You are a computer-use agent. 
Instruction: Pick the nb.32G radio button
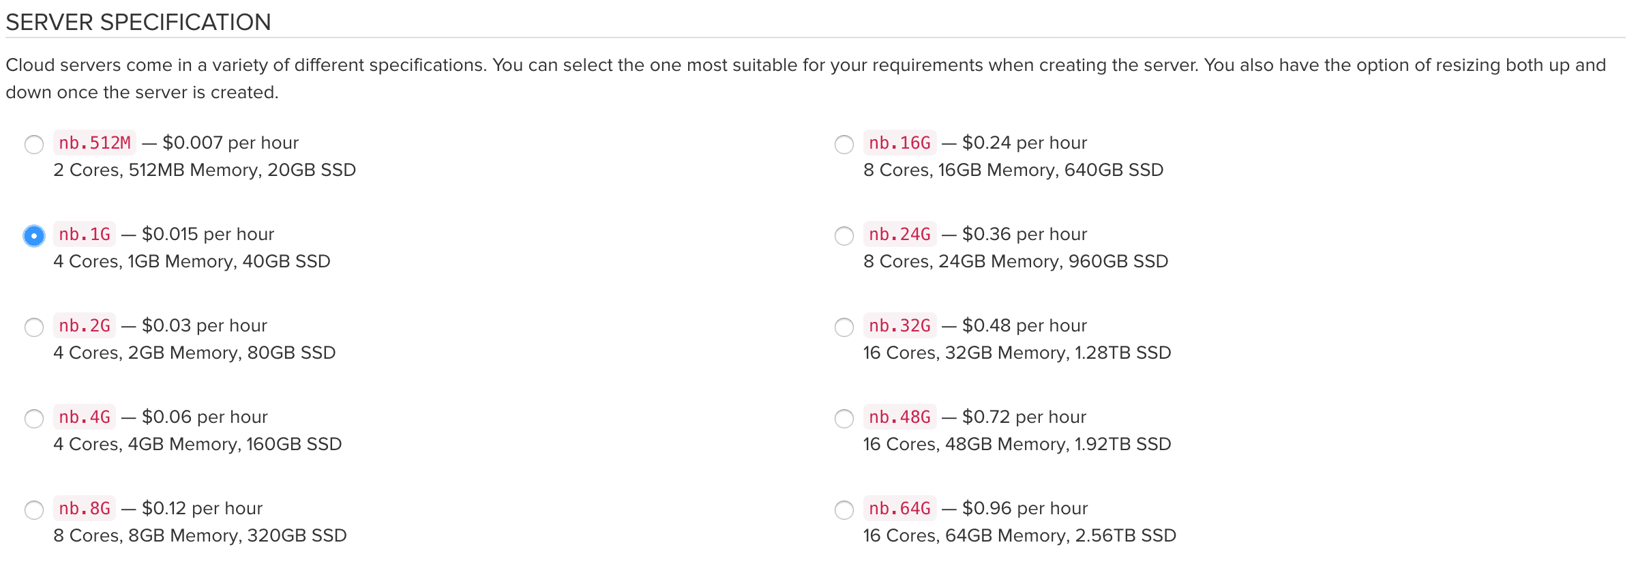pos(844,327)
